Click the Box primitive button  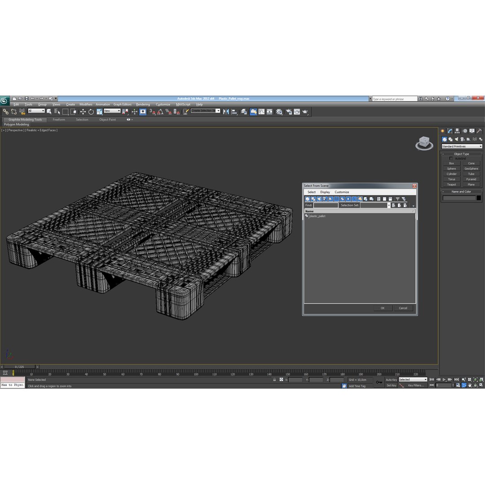click(x=451, y=163)
